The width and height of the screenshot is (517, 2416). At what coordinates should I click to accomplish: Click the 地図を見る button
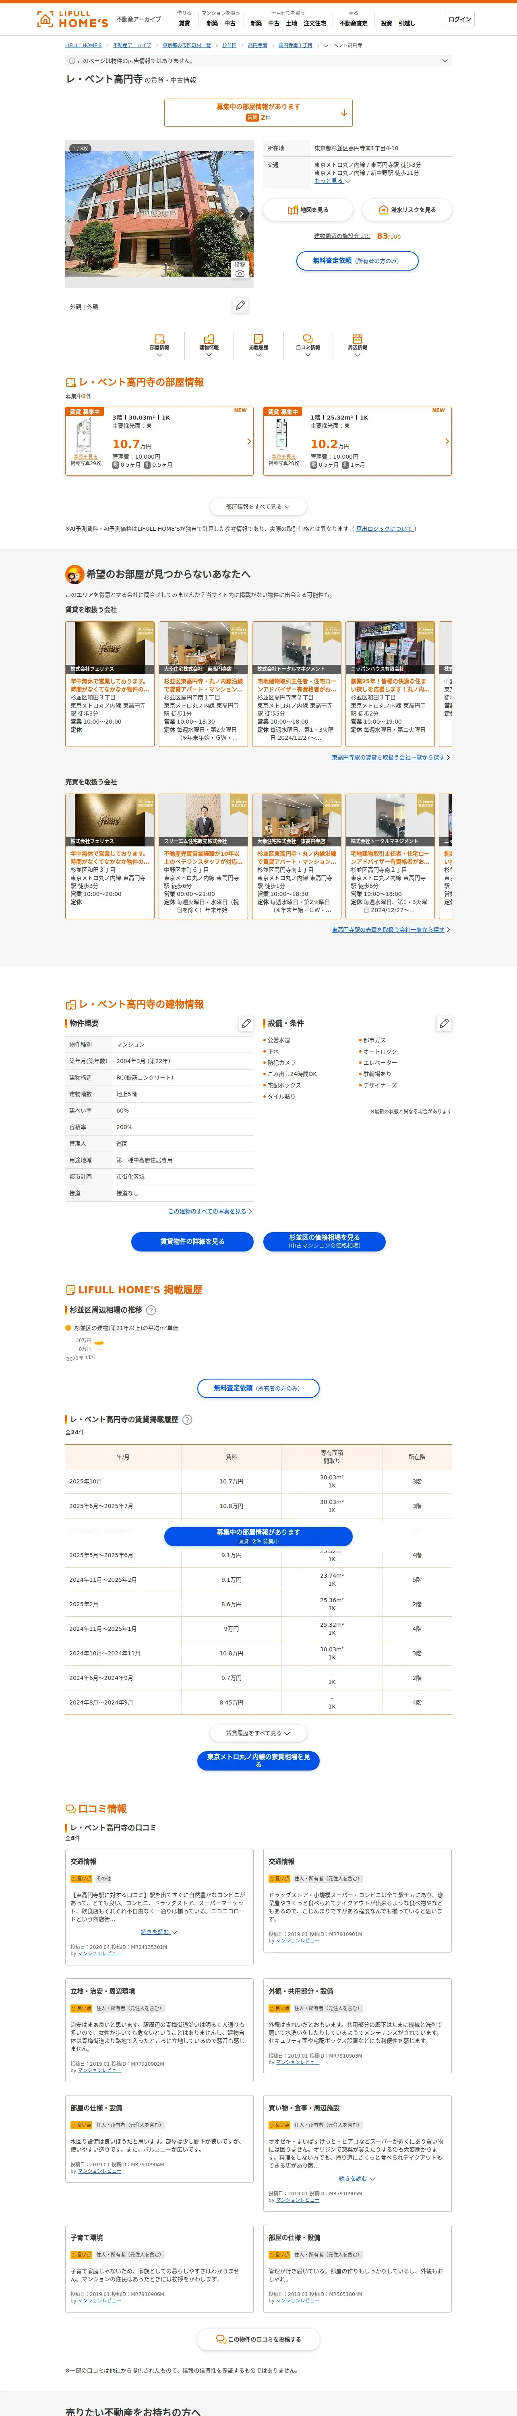(x=308, y=210)
